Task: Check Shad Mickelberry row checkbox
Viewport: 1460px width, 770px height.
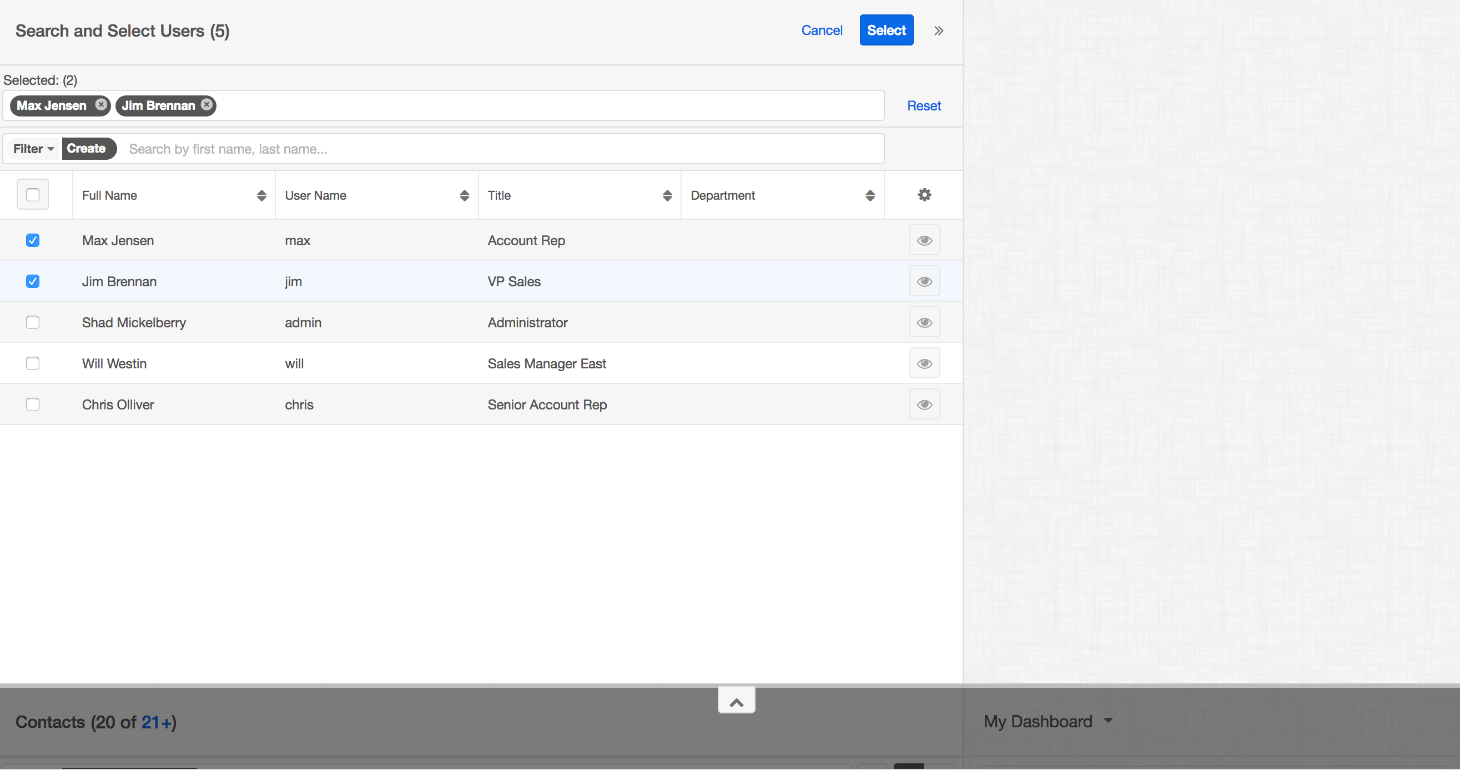Action: (x=33, y=322)
